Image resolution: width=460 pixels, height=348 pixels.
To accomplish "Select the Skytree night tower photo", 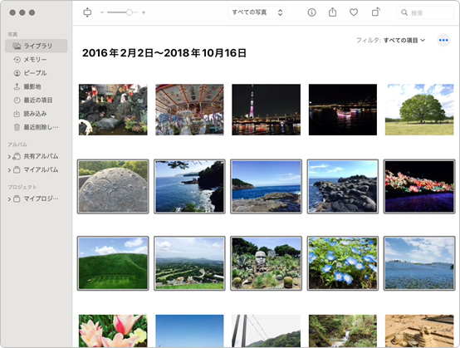I will (x=266, y=110).
